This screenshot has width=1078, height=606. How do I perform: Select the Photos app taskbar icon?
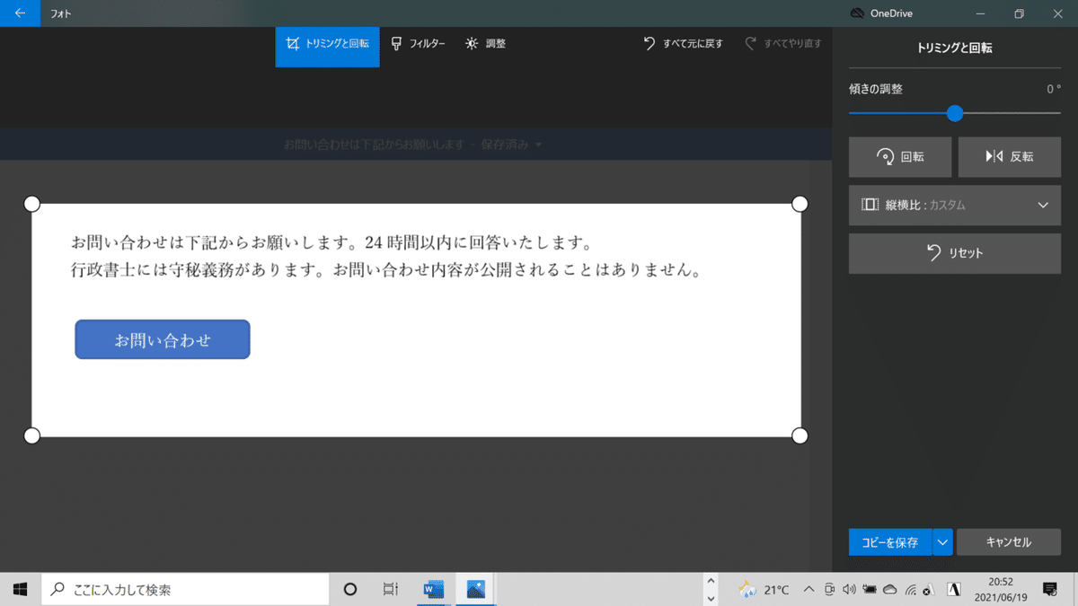475,589
